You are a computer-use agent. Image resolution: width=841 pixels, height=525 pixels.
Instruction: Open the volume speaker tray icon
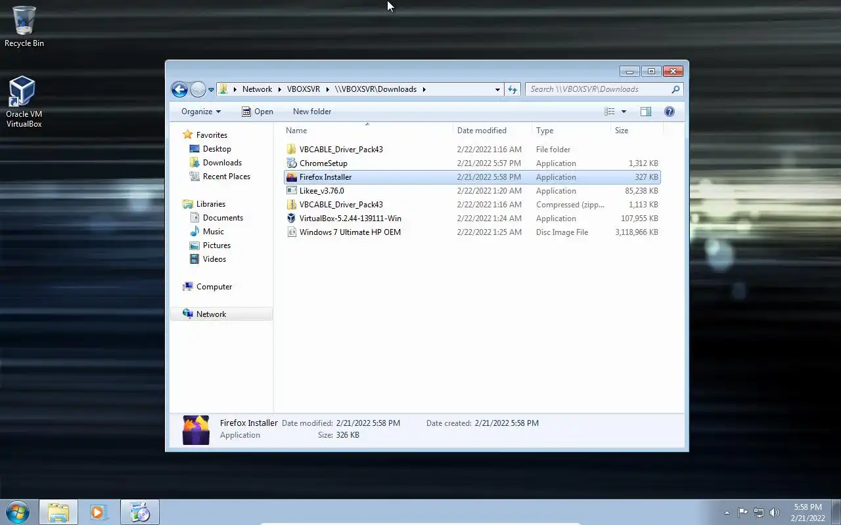pyautogui.click(x=775, y=513)
